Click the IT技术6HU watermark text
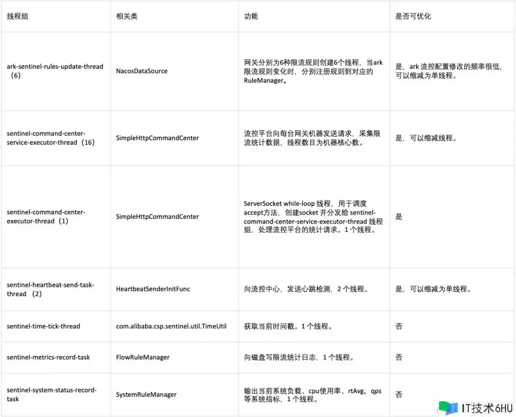Screen dimensions: 516x417 point(486,408)
